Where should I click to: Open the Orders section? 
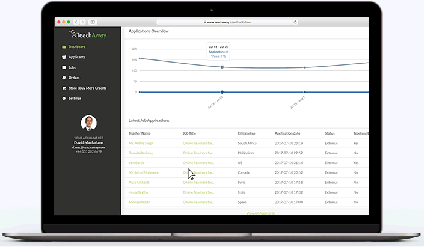tap(74, 78)
